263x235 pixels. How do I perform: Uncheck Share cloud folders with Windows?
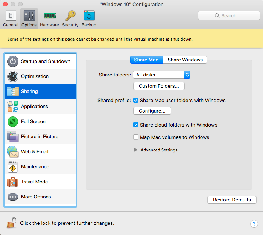136,125
